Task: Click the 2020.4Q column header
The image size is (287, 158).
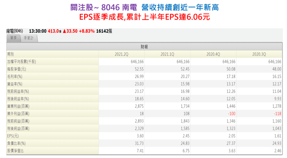Action: pyautogui.click(x=213, y=54)
